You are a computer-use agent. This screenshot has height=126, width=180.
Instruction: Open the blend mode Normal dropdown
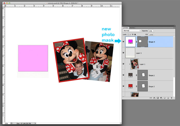[x=132, y=31]
